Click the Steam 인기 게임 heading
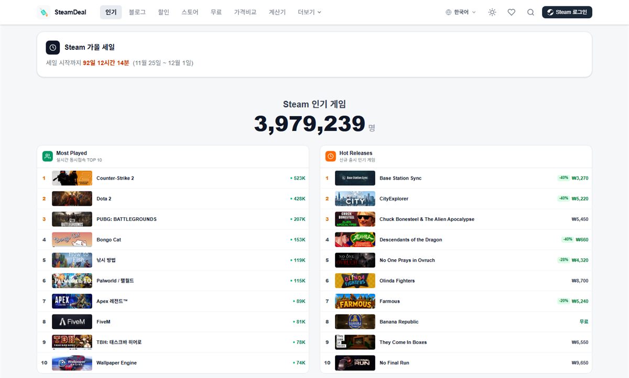Viewport: 629px width, 378px height. pyautogui.click(x=314, y=104)
